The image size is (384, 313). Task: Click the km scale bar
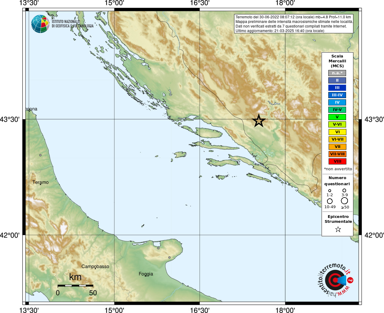[75, 285]
